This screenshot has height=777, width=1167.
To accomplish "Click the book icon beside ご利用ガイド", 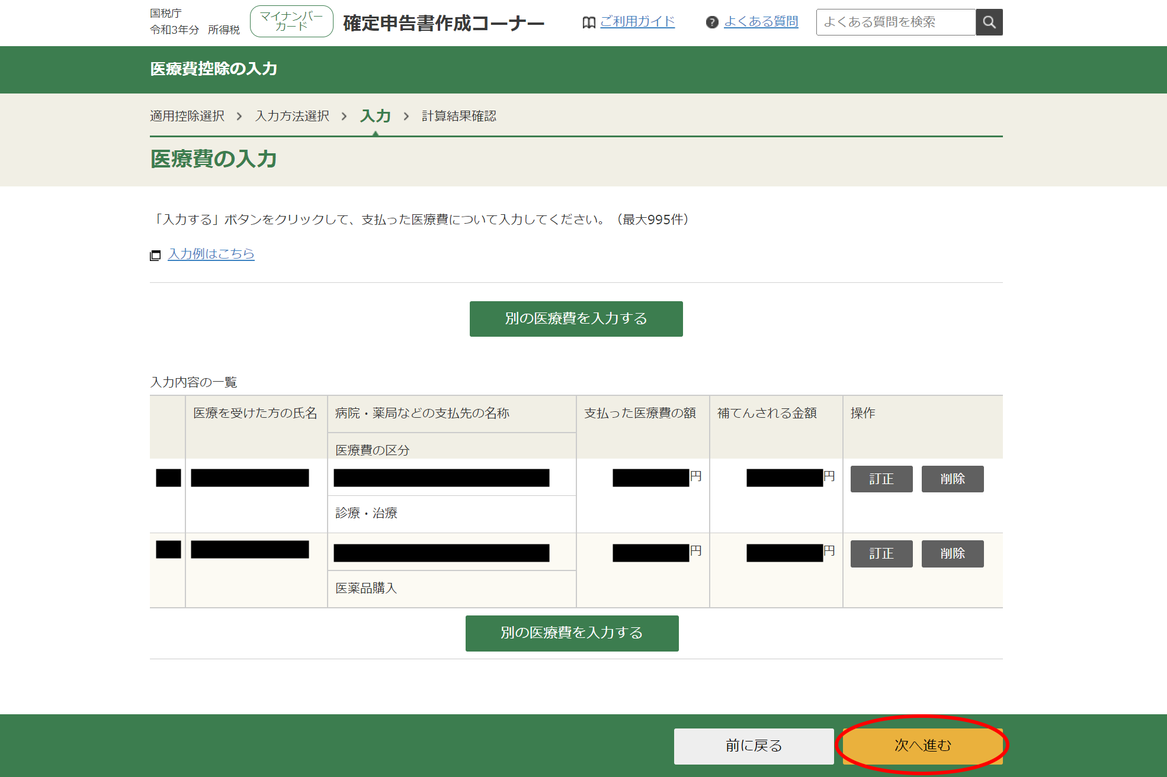I will tap(589, 22).
